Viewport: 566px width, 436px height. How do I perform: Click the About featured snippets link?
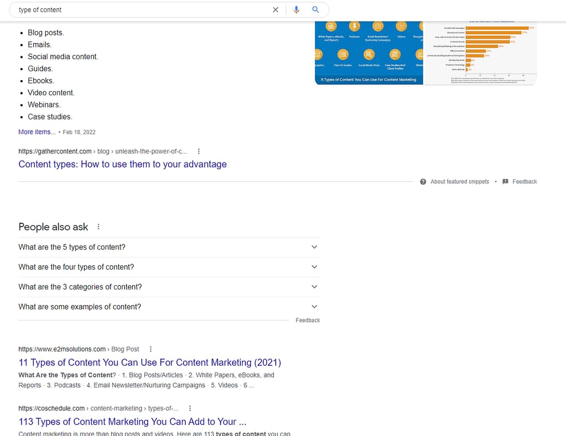click(x=459, y=182)
